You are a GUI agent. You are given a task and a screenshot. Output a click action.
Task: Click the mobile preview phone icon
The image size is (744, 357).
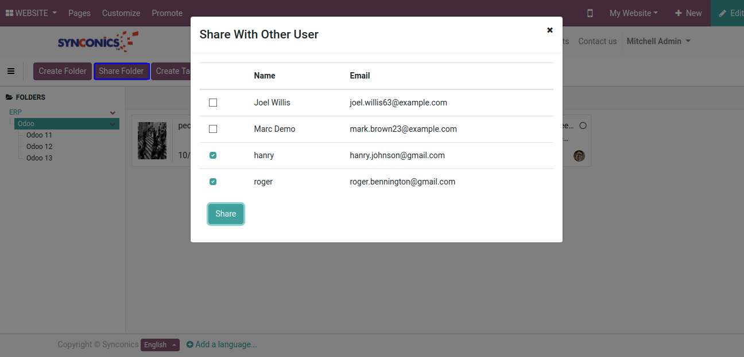pyautogui.click(x=590, y=13)
